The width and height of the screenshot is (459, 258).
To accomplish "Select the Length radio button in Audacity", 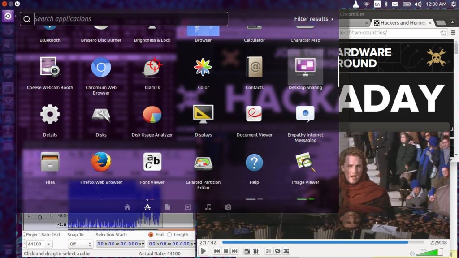I will [169, 235].
